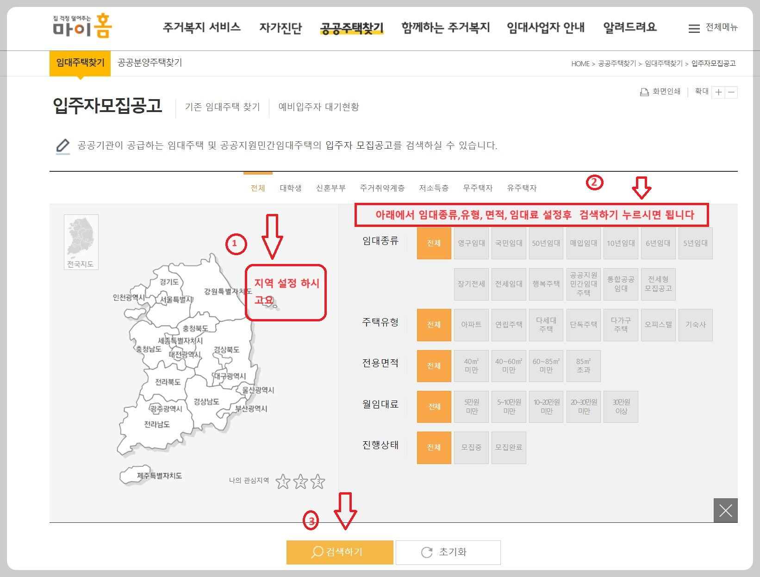Click the minus icon to shrink the view
The width and height of the screenshot is (760, 577).
(732, 92)
